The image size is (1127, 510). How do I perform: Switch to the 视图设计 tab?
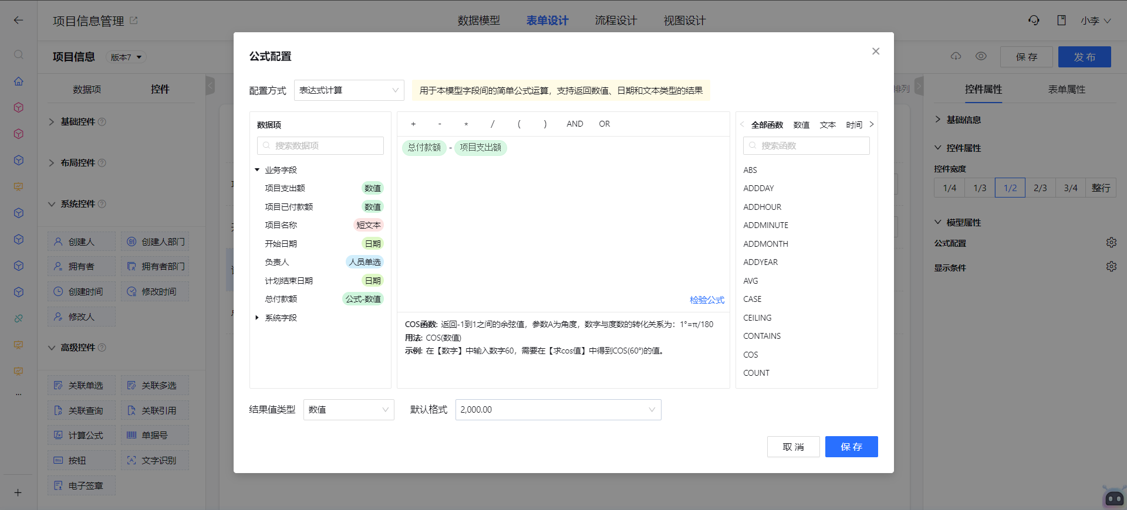pyautogui.click(x=684, y=21)
